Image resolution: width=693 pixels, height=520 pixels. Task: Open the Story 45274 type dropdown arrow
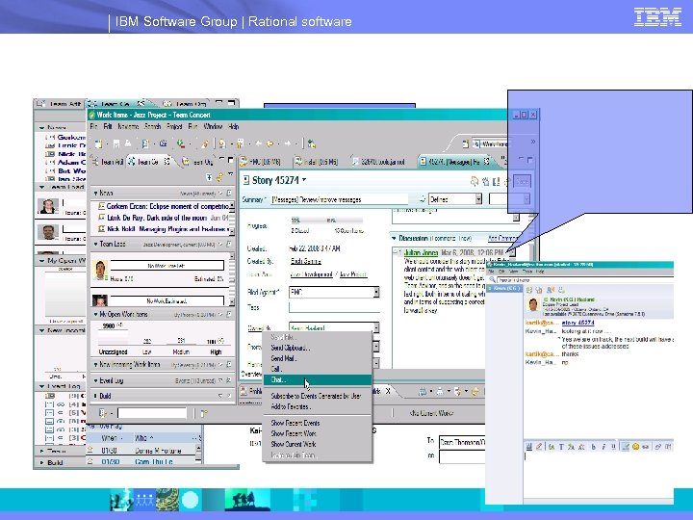304,180
